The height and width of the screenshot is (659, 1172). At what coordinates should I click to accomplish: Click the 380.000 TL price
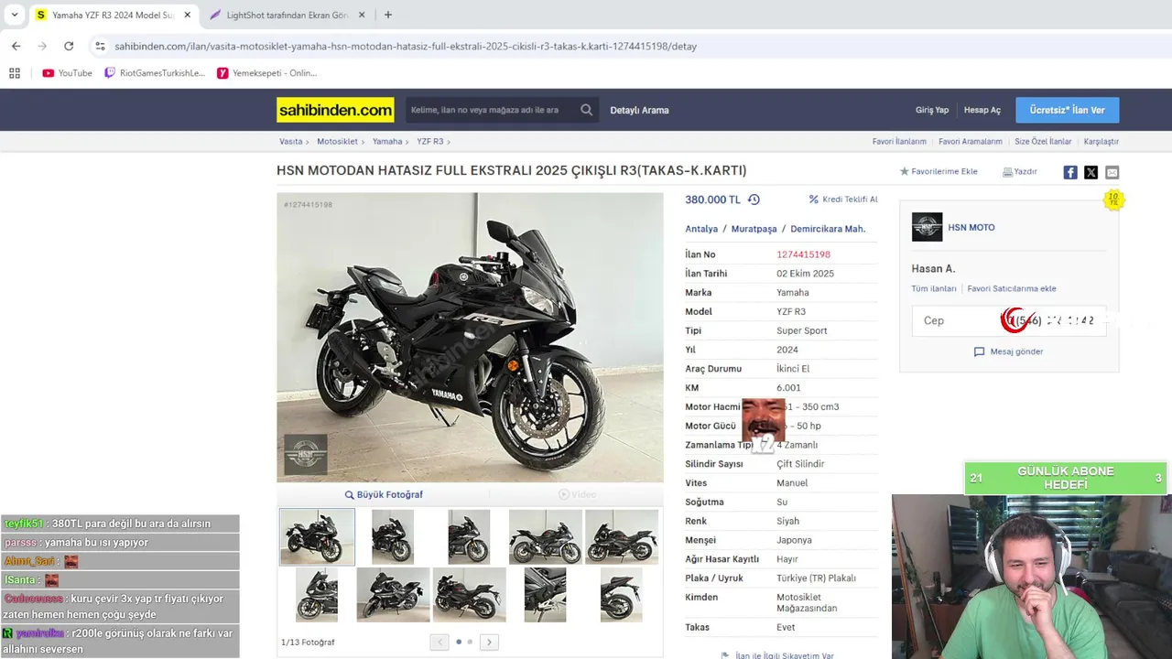pyautogui.click(x=712, y=200)
